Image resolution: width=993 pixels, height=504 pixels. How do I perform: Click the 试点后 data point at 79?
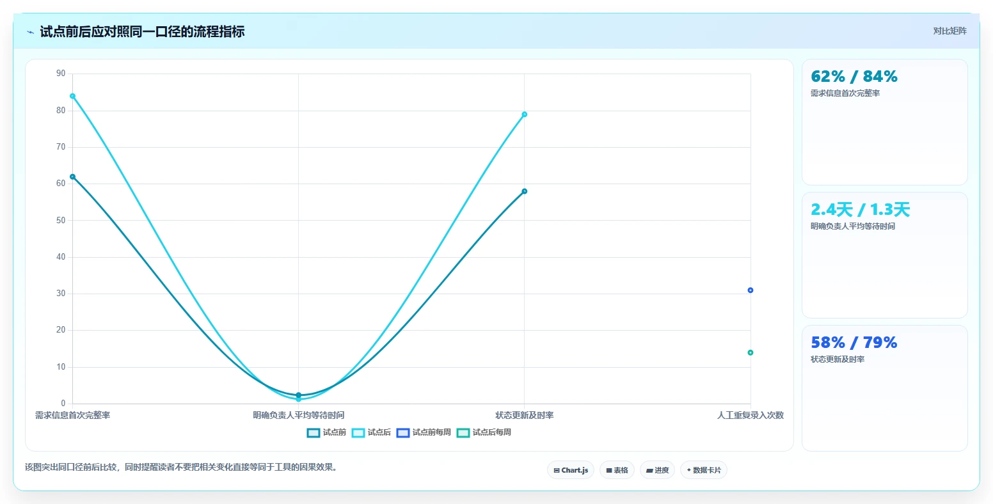coord(524,114)
